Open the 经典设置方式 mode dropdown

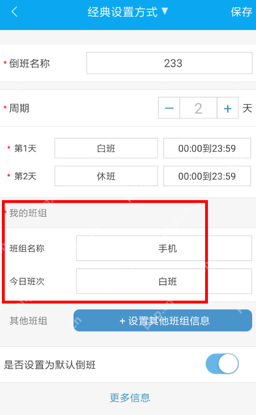(x=128, y=12)
